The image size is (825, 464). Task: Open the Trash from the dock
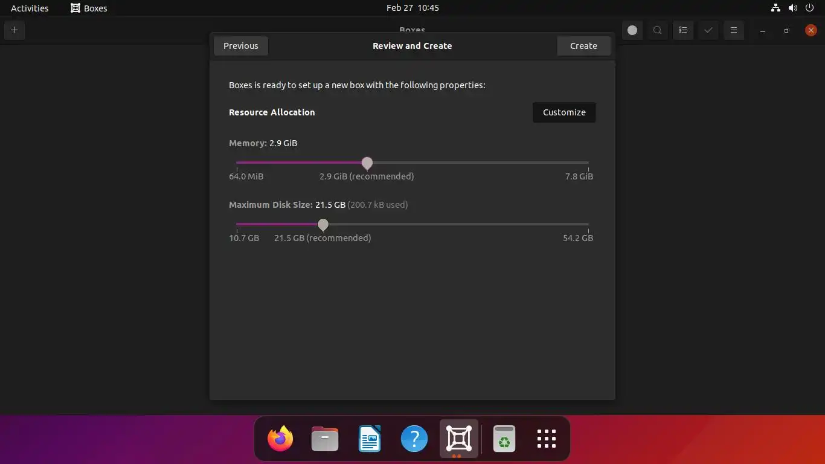504,439
